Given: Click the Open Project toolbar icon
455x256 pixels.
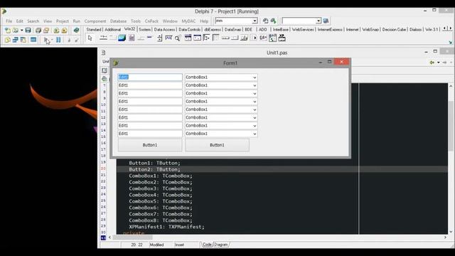Looking at the screenshot, I should pos(46,30).
